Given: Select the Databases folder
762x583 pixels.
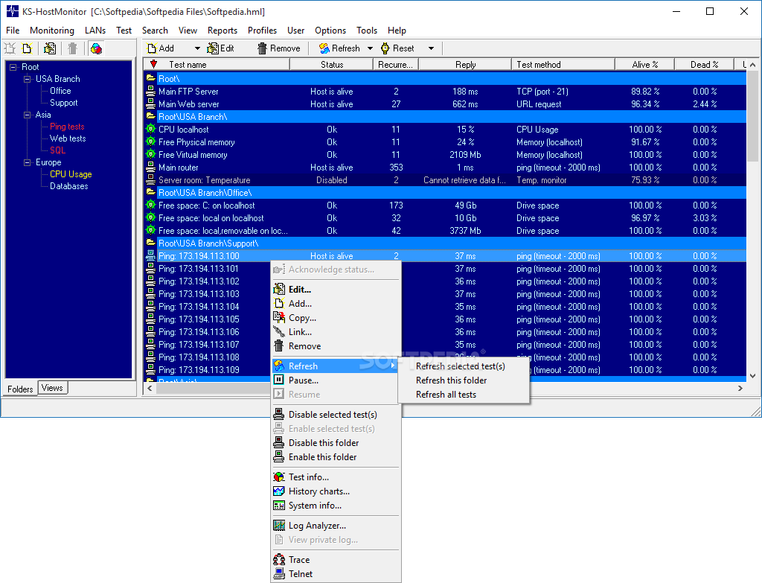Looking at the screenshot, I should [68, 186].
